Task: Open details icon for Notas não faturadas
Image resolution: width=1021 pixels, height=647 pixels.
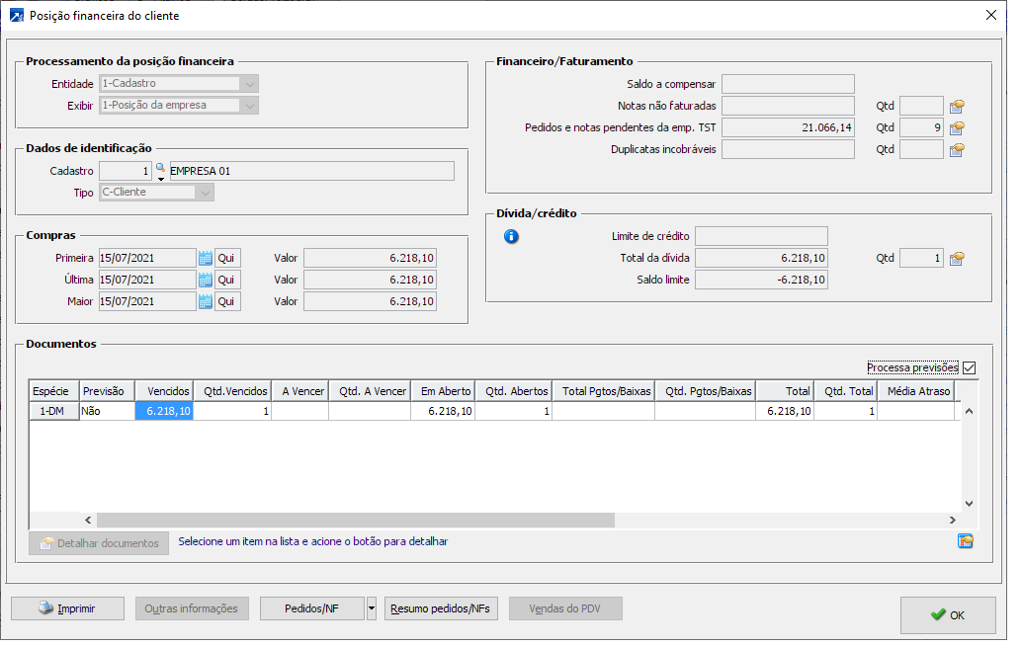Action: [956, 107]
